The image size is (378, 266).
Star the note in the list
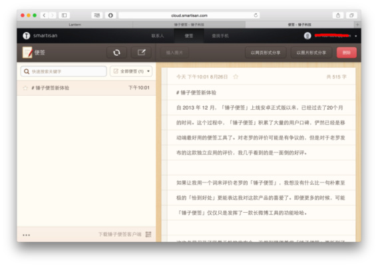tap(25, 88)
